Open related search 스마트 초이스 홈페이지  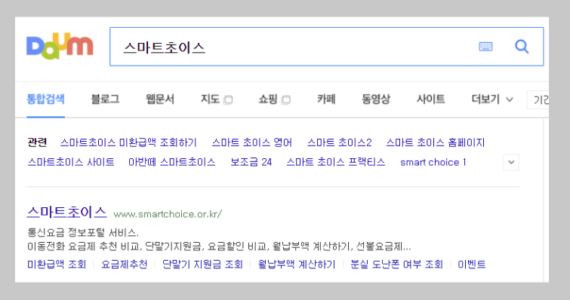436,142
